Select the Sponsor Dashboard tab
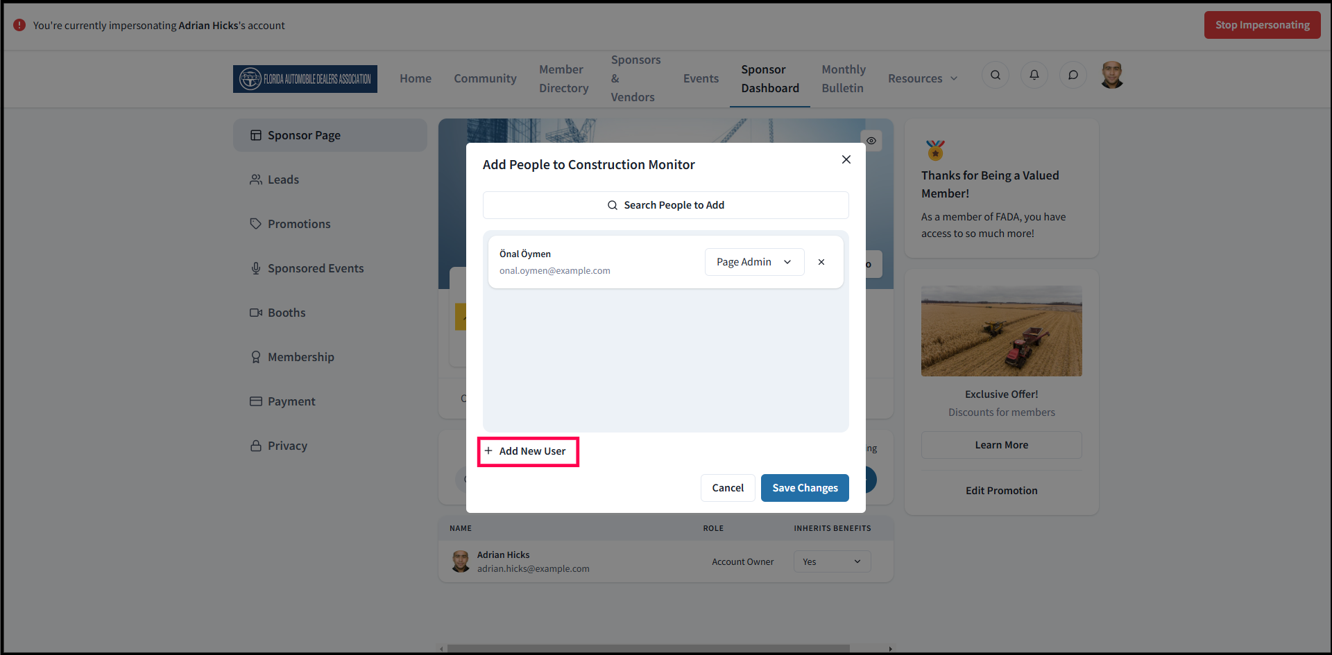 (x=770, y=78)
